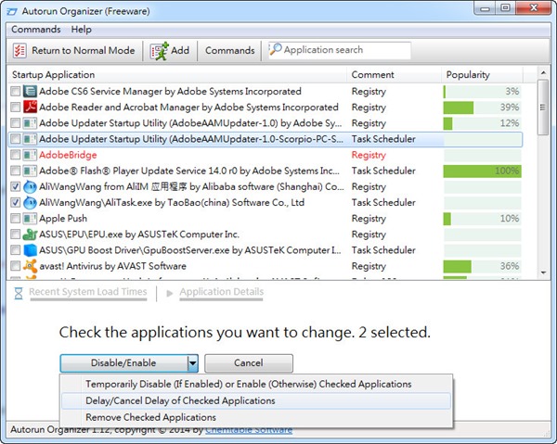Sort by the Comment column header

click(x=394, y=75)
